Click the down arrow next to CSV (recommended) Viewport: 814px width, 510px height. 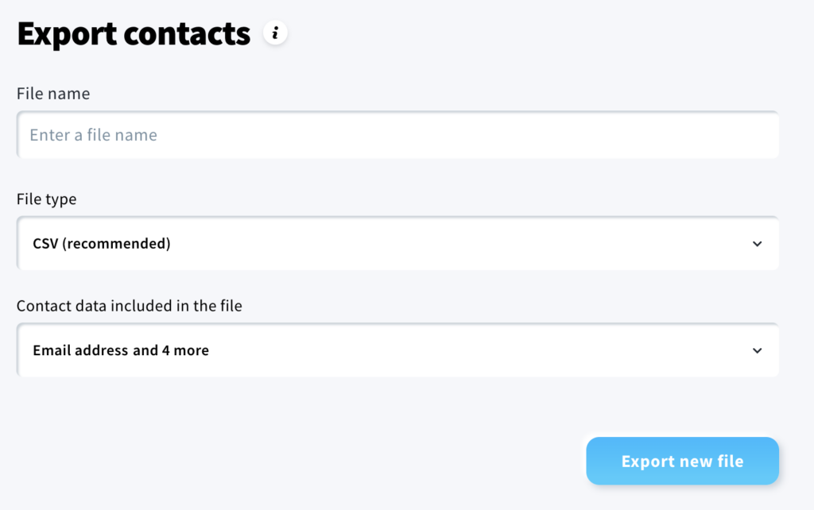click(758, 244)
